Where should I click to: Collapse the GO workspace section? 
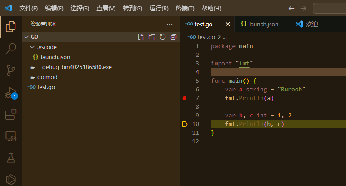(26, 37)
